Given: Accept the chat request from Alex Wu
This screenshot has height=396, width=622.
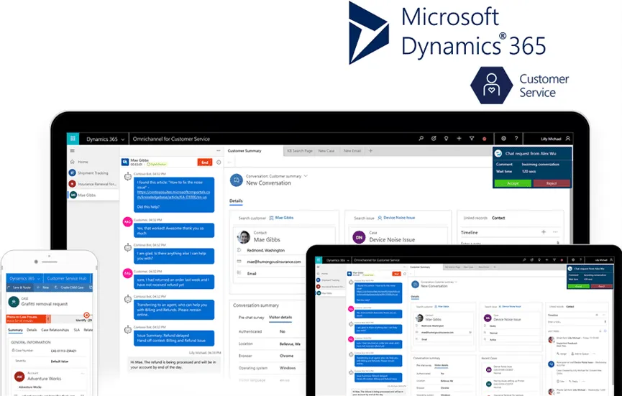Looking at the screenshot, I should [513, 183].
